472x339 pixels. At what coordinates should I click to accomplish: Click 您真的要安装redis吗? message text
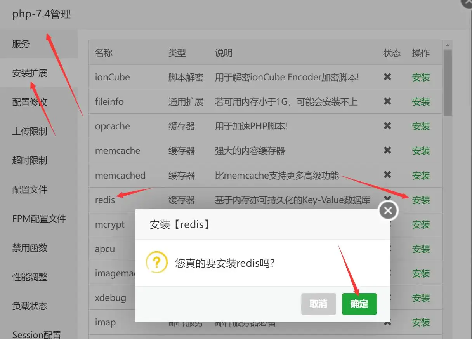pyautogui.click(x=225, y=263)
